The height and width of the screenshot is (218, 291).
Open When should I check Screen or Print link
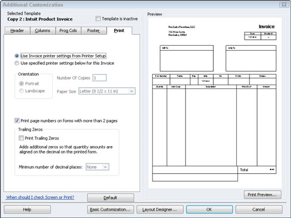tap(40, 197)
